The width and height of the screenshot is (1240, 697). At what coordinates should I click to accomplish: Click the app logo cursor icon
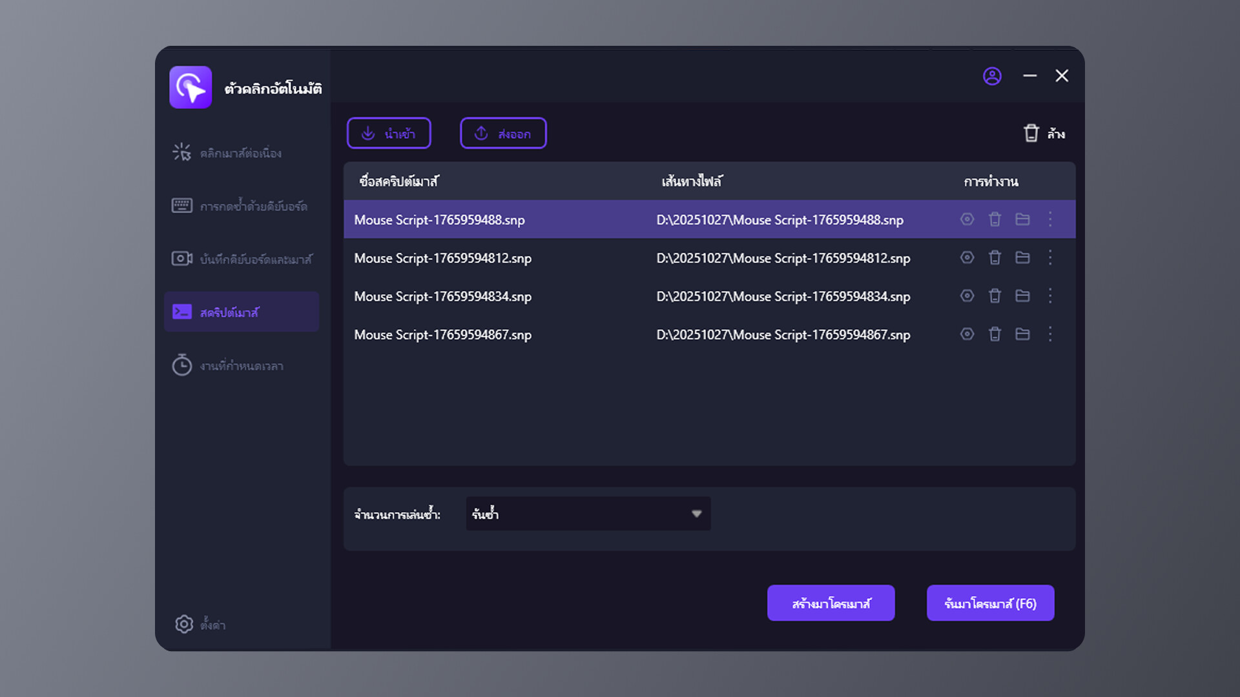pyautogui.click(x=191, y=87)
